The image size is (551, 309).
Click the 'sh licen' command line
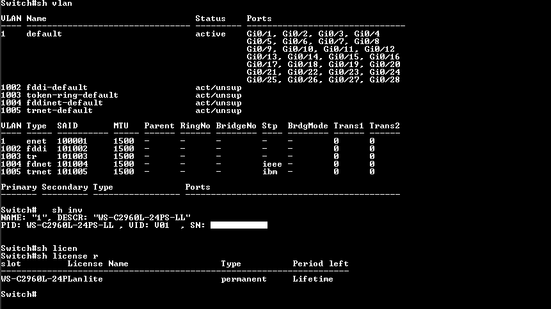pos(39,248)
